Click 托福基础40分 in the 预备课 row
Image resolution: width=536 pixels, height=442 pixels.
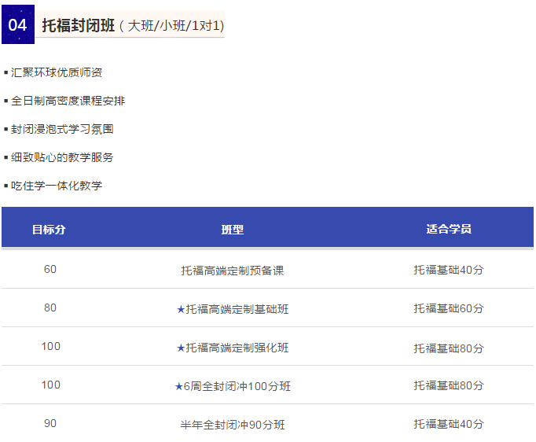point(449,270)
